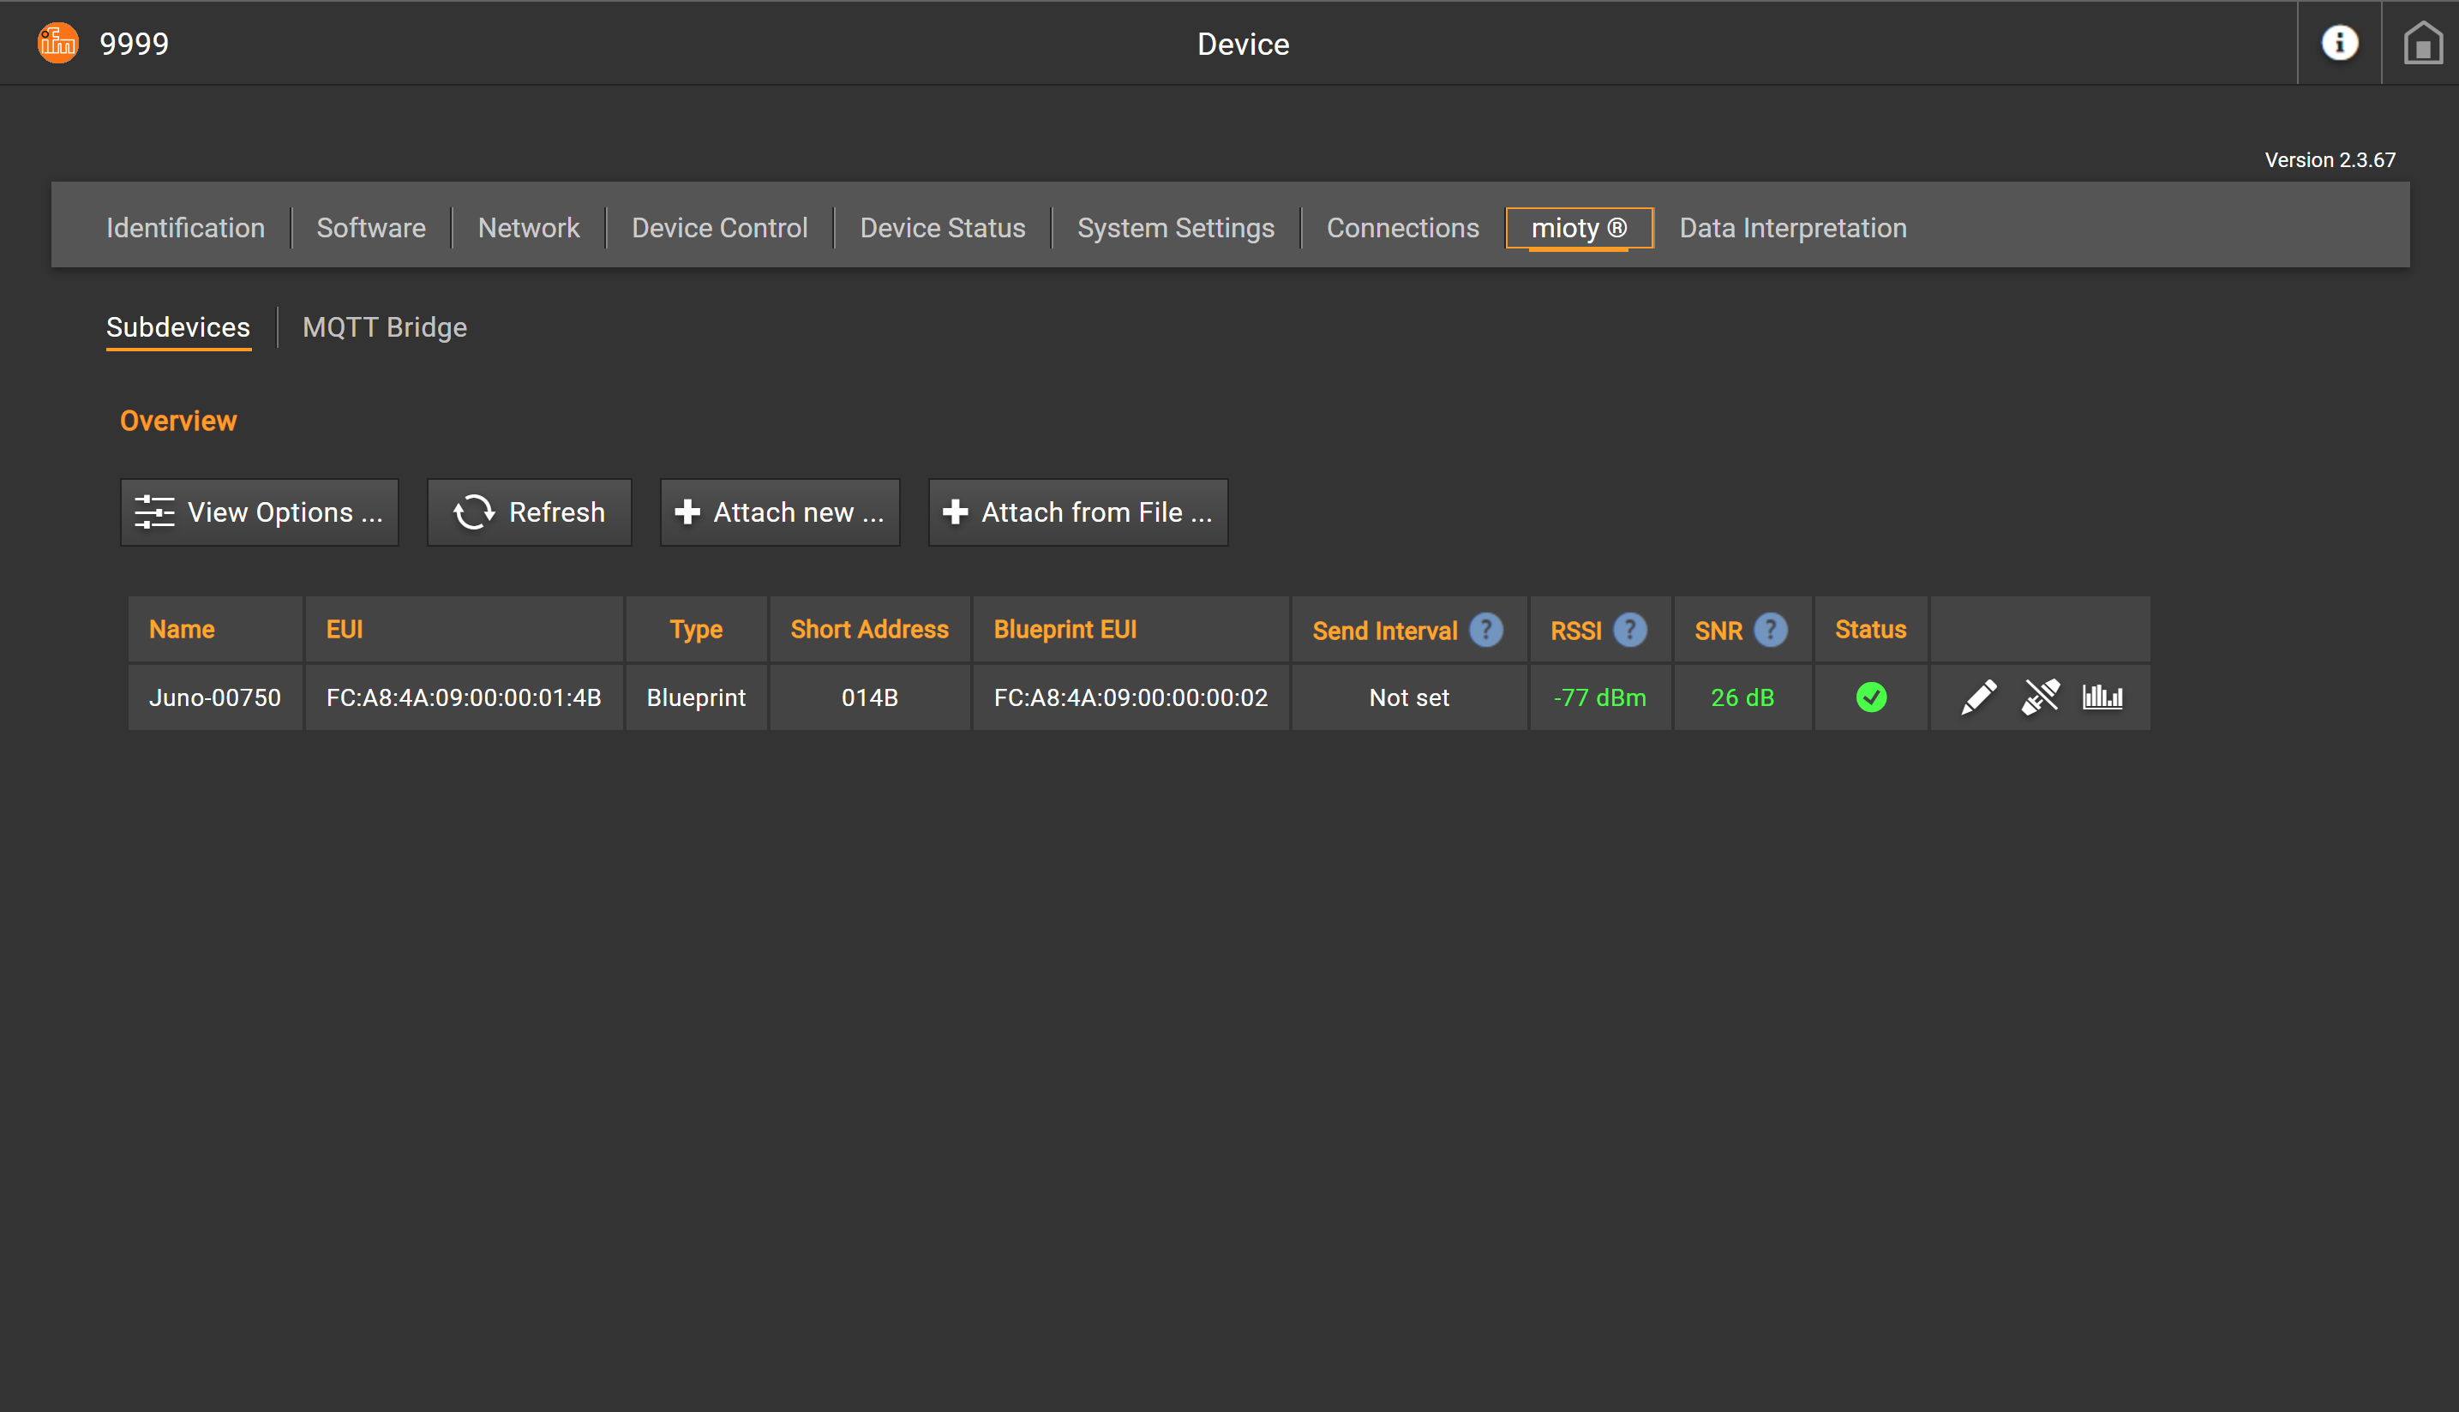Click the Version 2.3.67 label
The image size is (2459, 1412).
pyautogui.click(x=2330, y=160)
